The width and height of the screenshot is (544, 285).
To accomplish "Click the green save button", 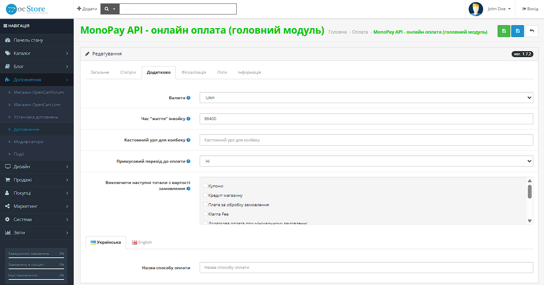I will coord(504,31).
